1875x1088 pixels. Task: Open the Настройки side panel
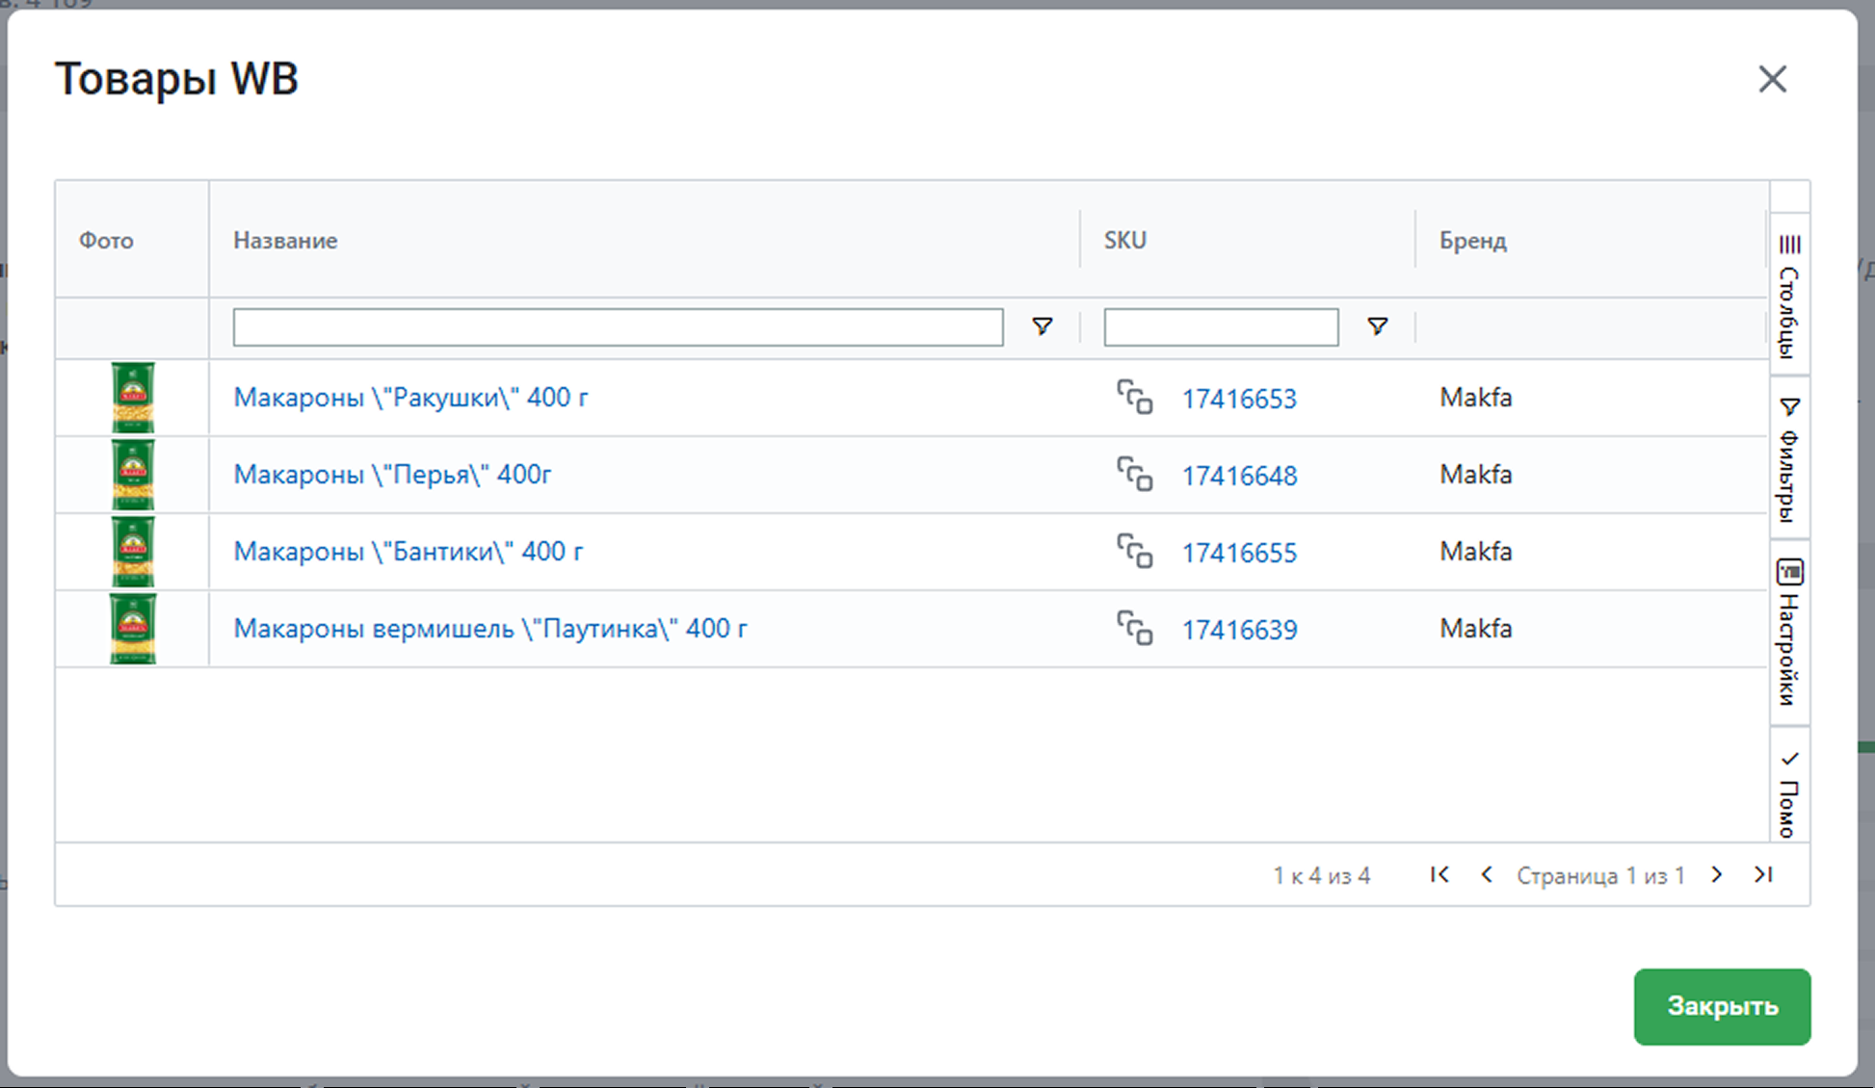point(1789,632)
